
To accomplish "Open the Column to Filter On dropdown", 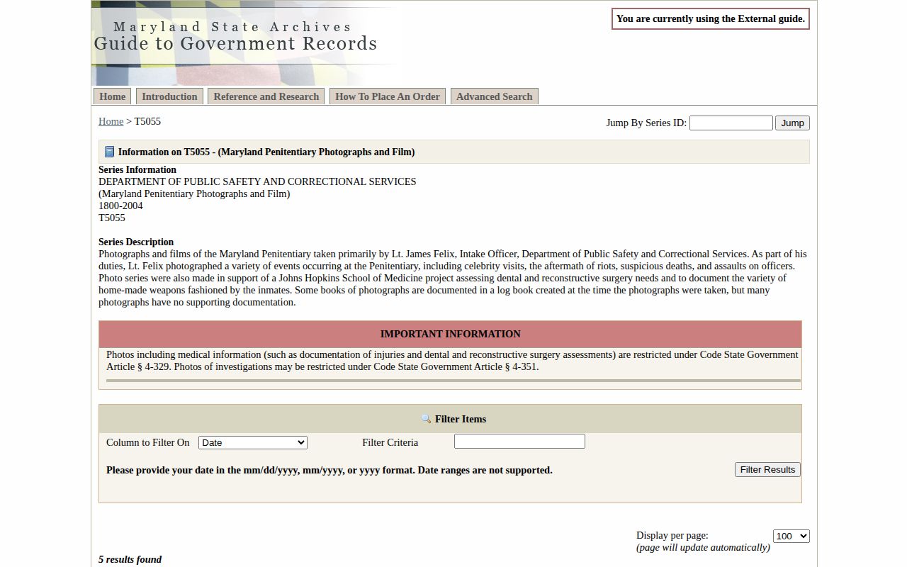I will 252,442.
